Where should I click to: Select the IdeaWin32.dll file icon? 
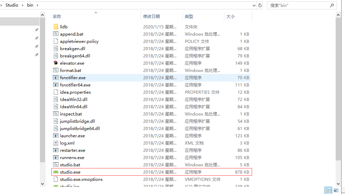tap(56, 99)
